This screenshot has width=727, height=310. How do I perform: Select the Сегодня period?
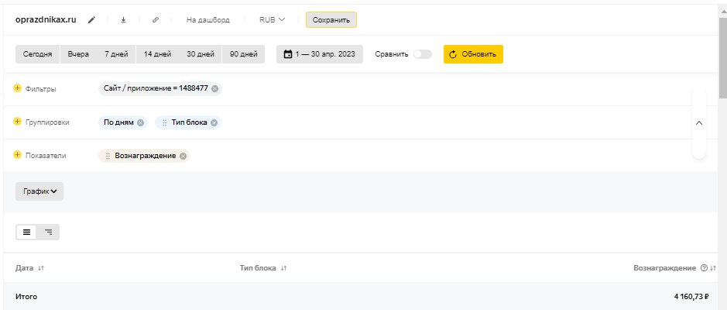coord(38,54)
